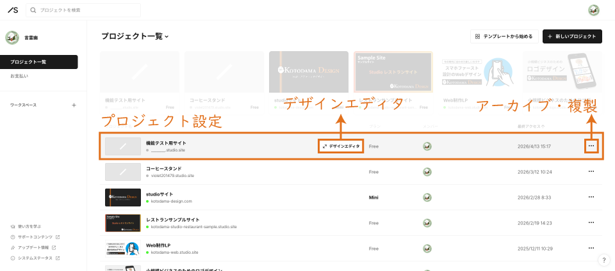Click the 機能テスト用サイト row thumbnail
This screenshot has height=271, width=615.
click(x=123, y=146)
